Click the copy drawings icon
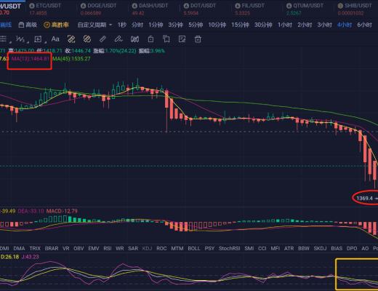The width and height of the screenshot is (378, 291). 166,39
